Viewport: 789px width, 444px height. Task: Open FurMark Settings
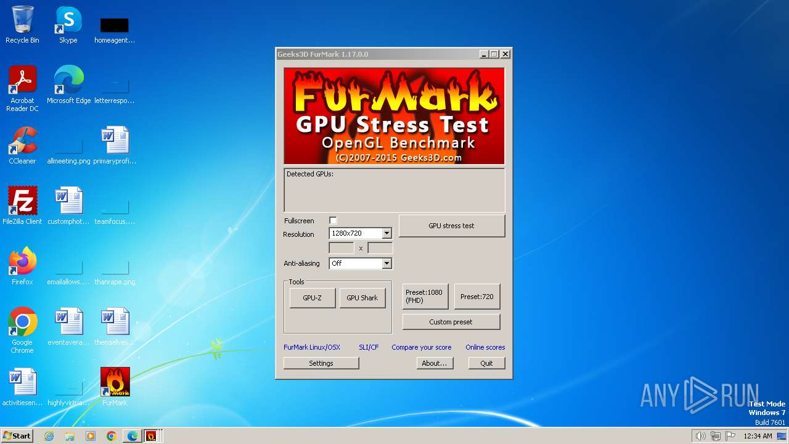coord(321,363)
